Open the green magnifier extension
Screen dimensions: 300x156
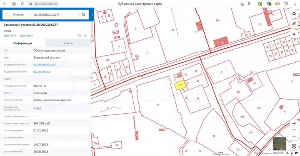(260, 4)
